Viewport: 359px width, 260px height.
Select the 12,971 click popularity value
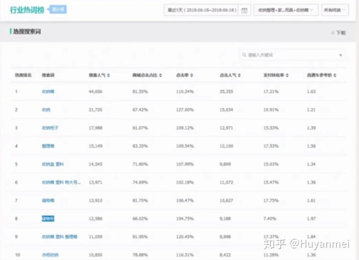click(226, 128)
